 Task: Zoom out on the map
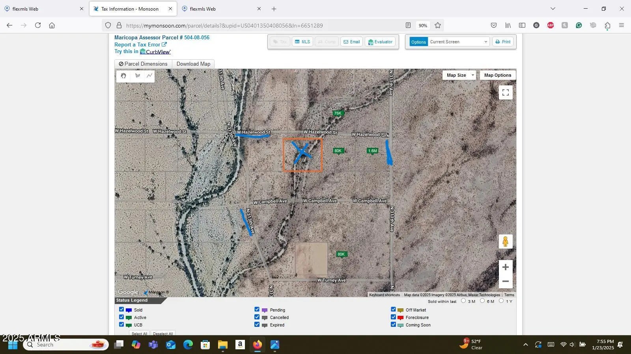pyautogui.click(x=505, y=281)
